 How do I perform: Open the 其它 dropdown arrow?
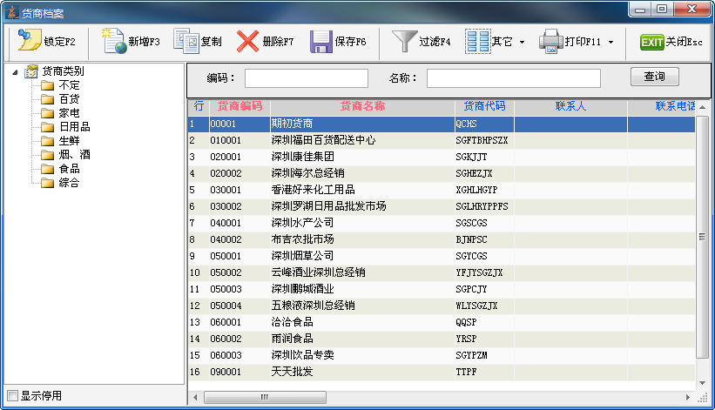coord(522,42)
